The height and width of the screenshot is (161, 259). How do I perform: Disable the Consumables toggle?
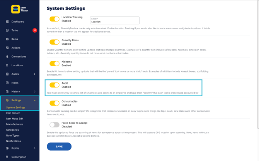point(55,103)
